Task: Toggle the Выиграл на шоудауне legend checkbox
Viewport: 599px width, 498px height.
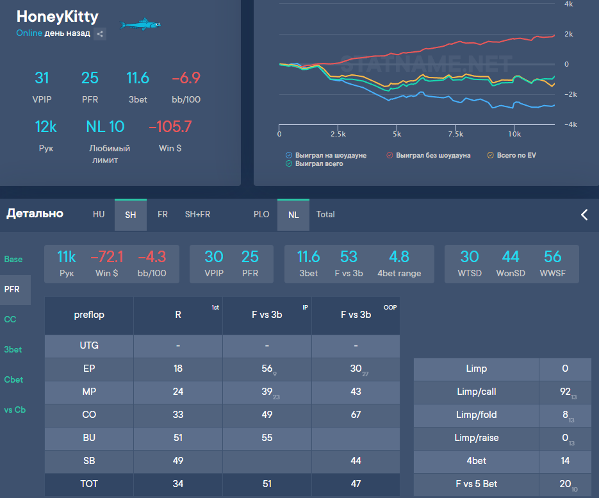Action: pyautogui.click(x=289, y=155)
